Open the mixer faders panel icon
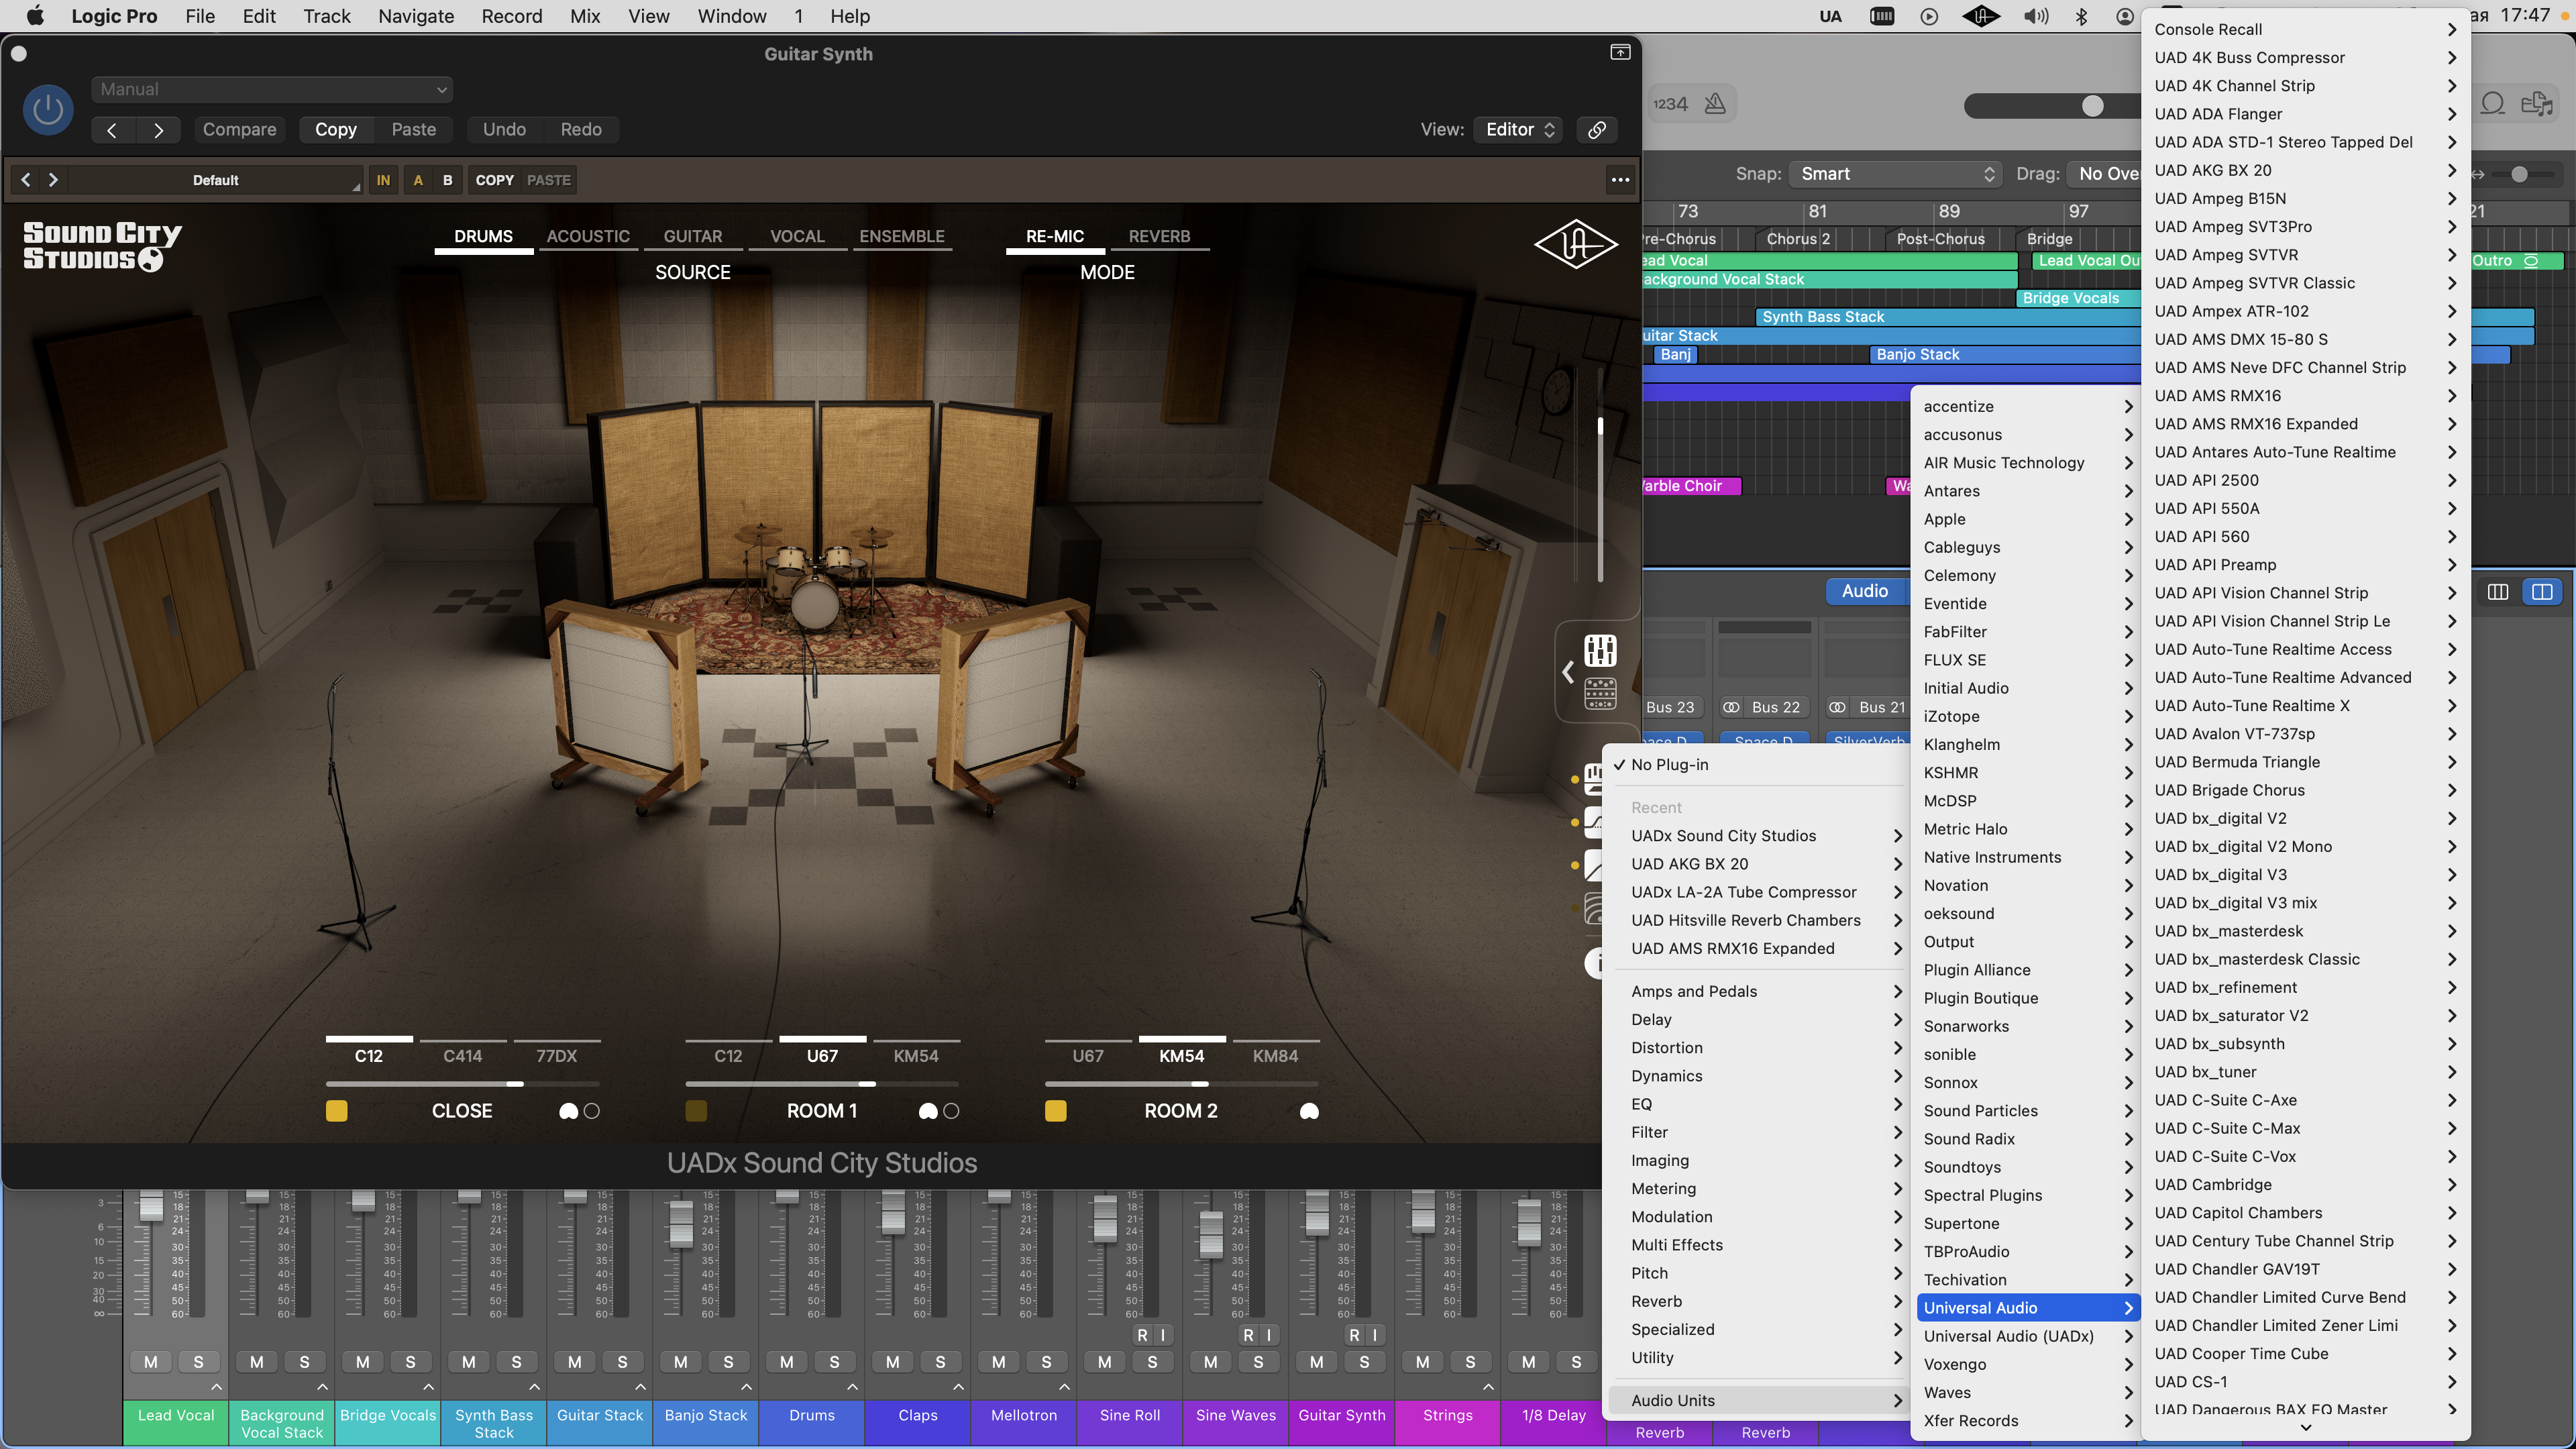 click(x=1600, y=651)
